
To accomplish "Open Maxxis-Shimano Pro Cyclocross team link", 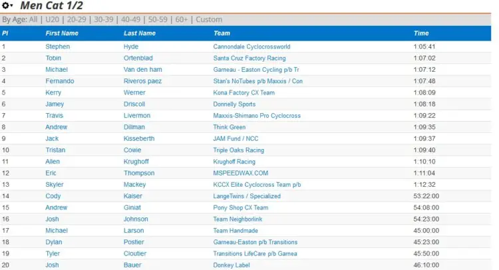I will [257, 116].
